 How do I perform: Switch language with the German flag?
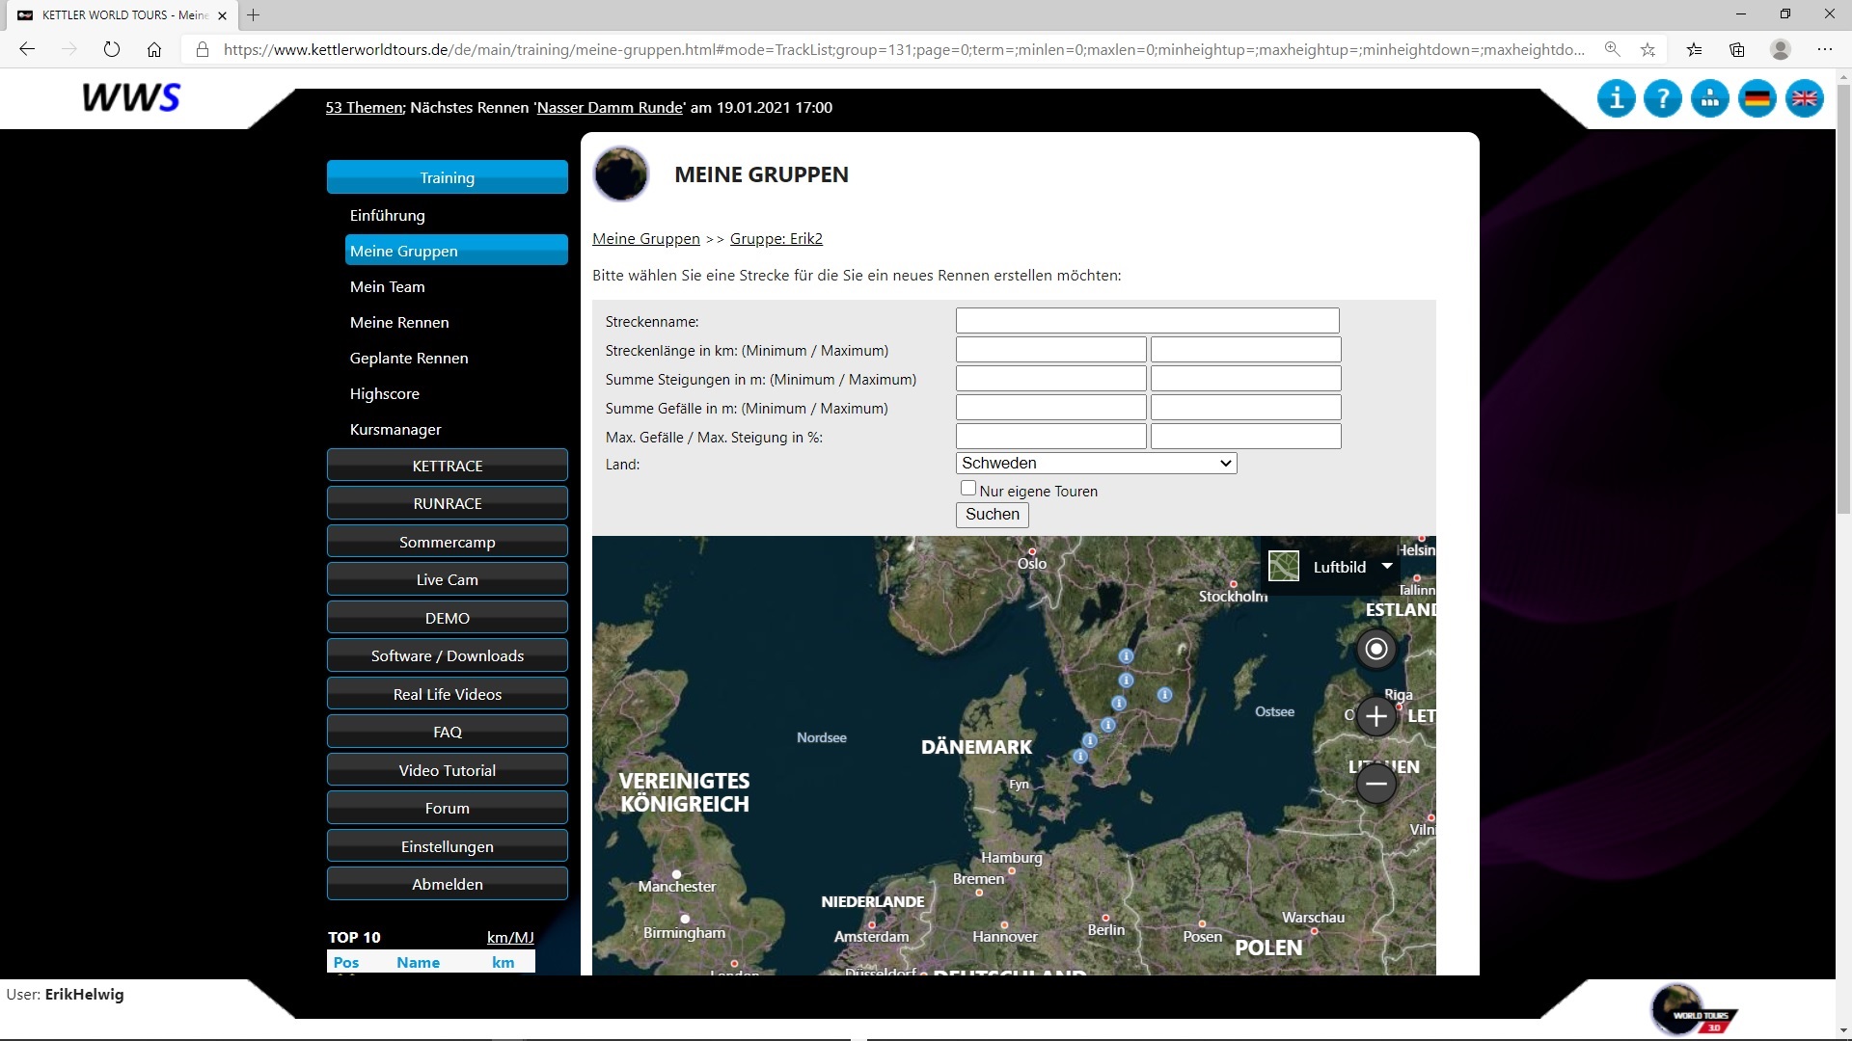[1757, 98]
